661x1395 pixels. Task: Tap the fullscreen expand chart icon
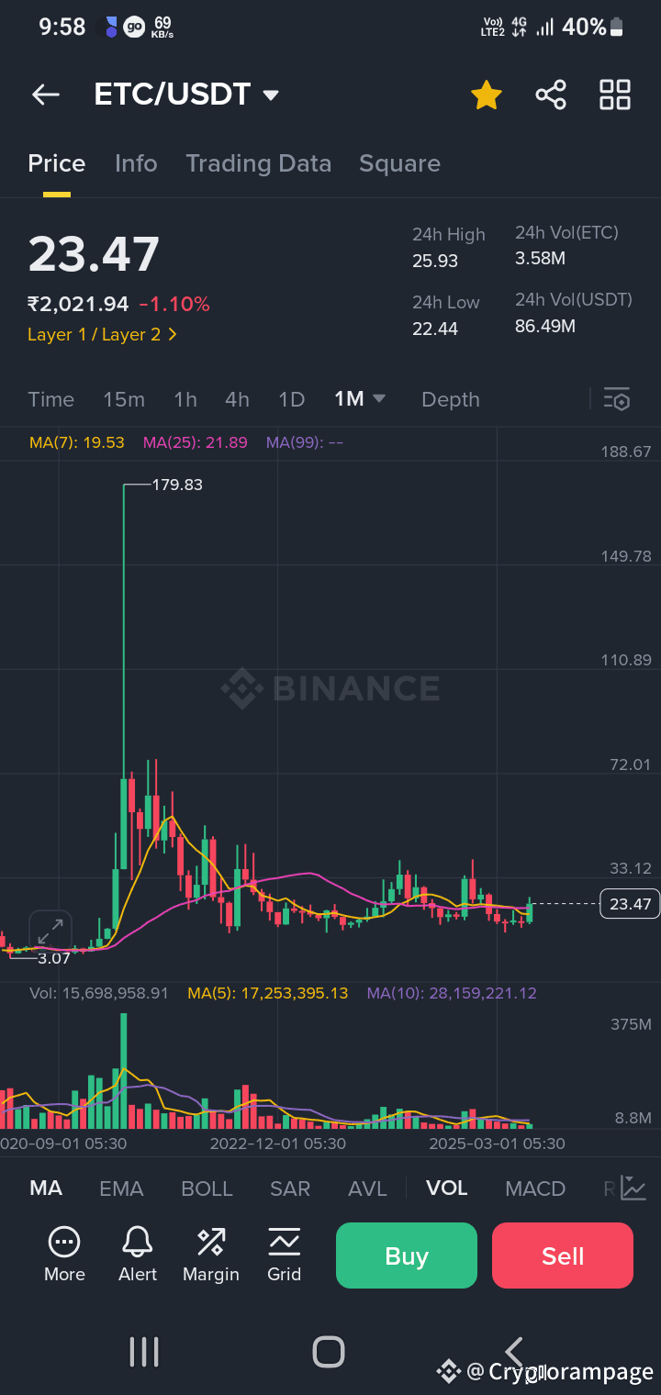pos(50,932)
